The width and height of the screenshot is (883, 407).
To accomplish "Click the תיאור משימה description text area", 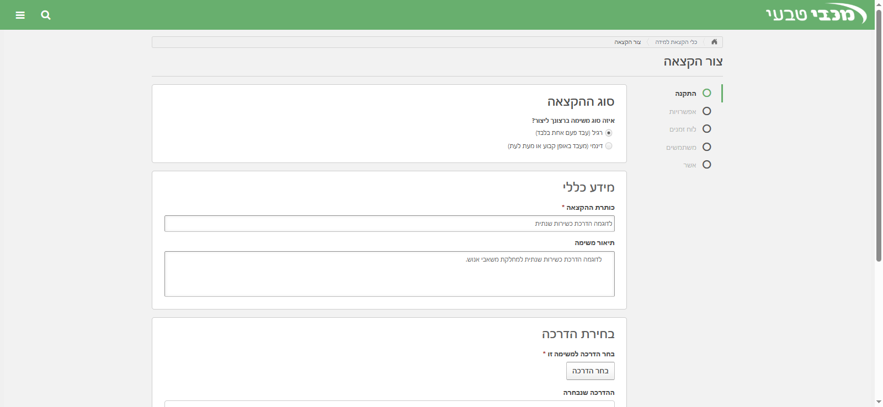I will [389, 274].
